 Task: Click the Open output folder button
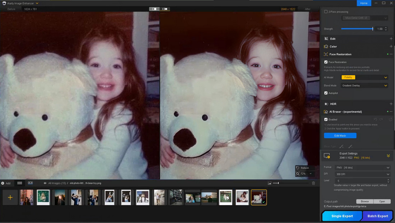pyautogui.click(x=382, y=201)
